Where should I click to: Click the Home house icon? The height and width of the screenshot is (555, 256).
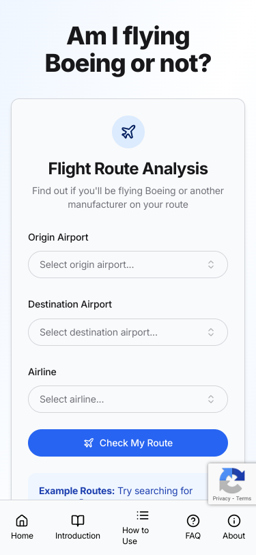coord(22,521)
